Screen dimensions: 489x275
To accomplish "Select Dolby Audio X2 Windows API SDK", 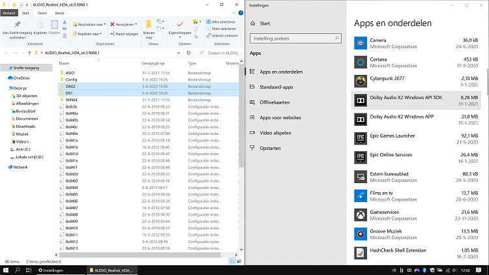I will tap(416, 100).
